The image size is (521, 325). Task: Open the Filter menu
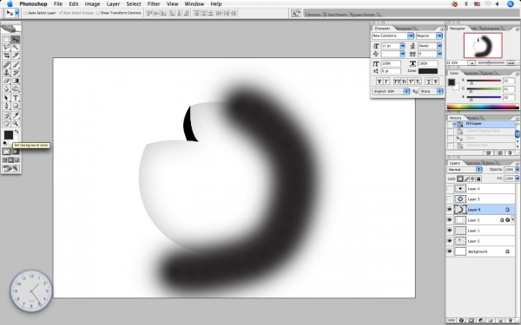154,4
